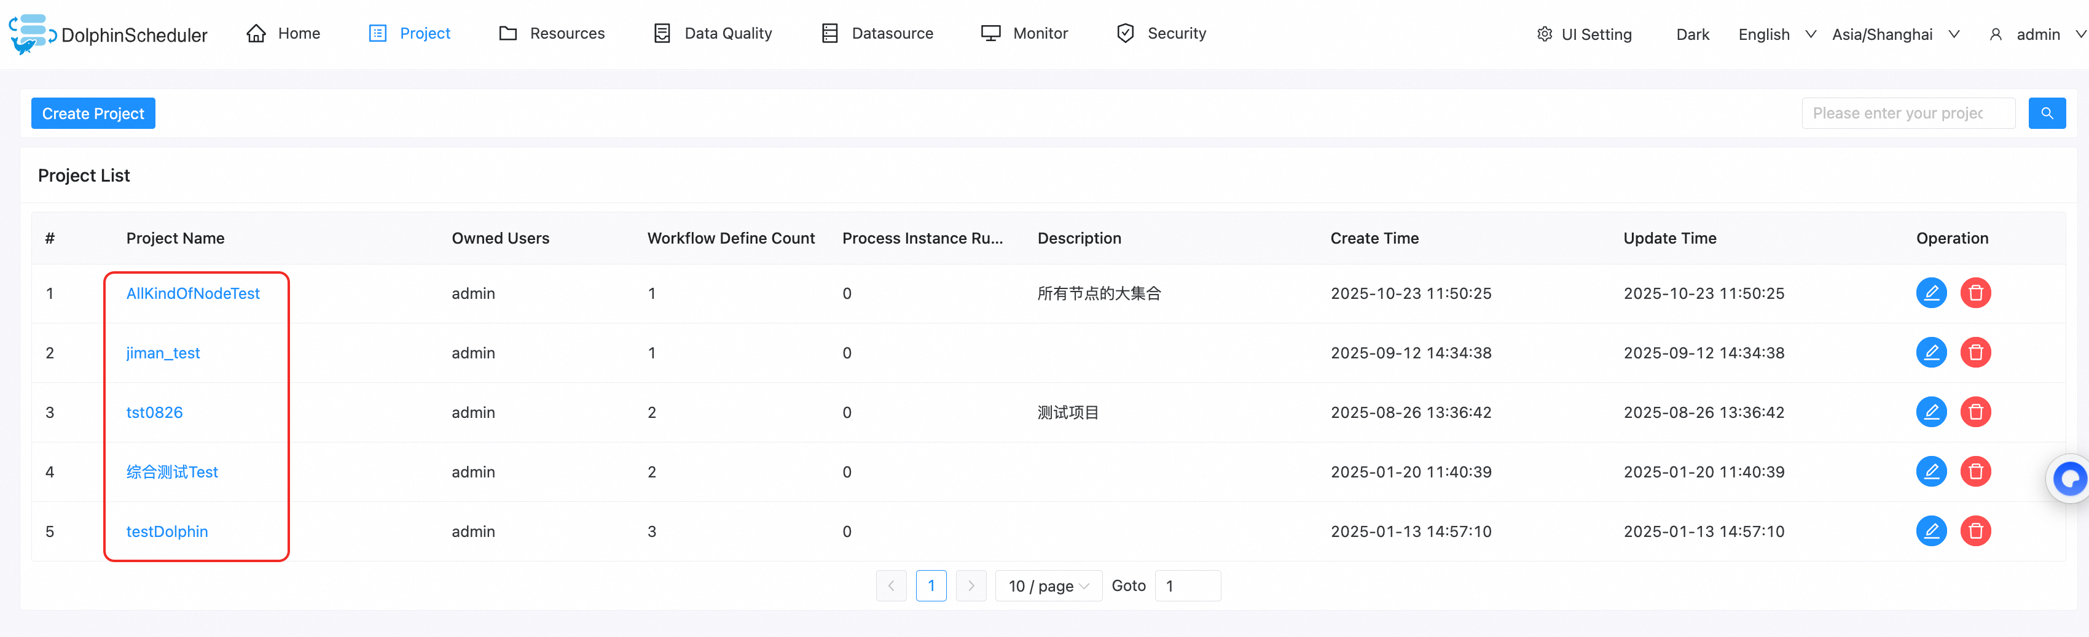The image size is (2089, 637).
Task: Click description 所有节点的大集合
Action: [1099, 293]
